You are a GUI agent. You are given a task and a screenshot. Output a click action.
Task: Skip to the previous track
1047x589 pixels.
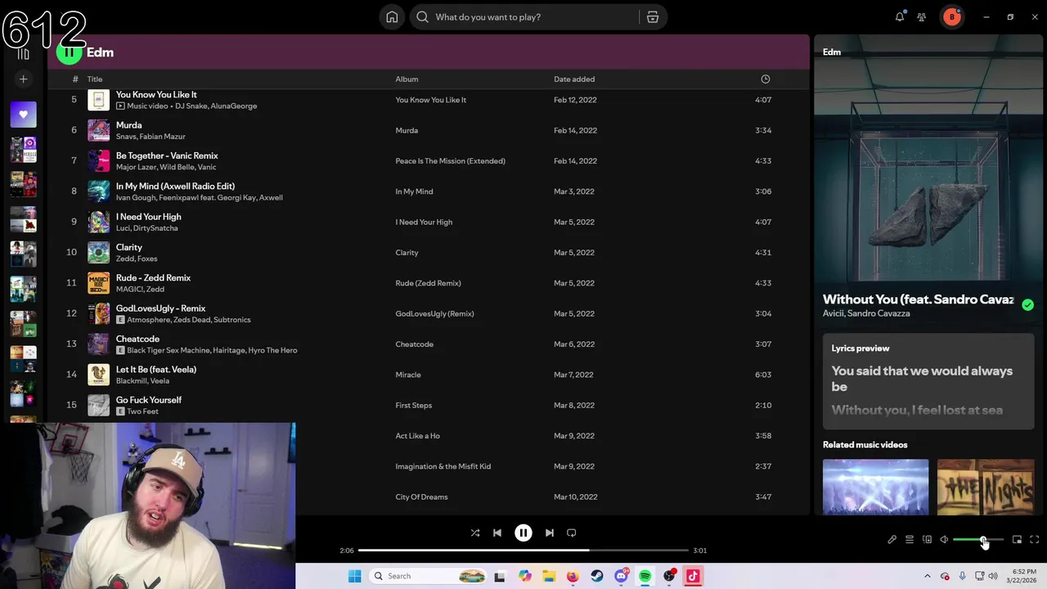[x=497, y=533]
